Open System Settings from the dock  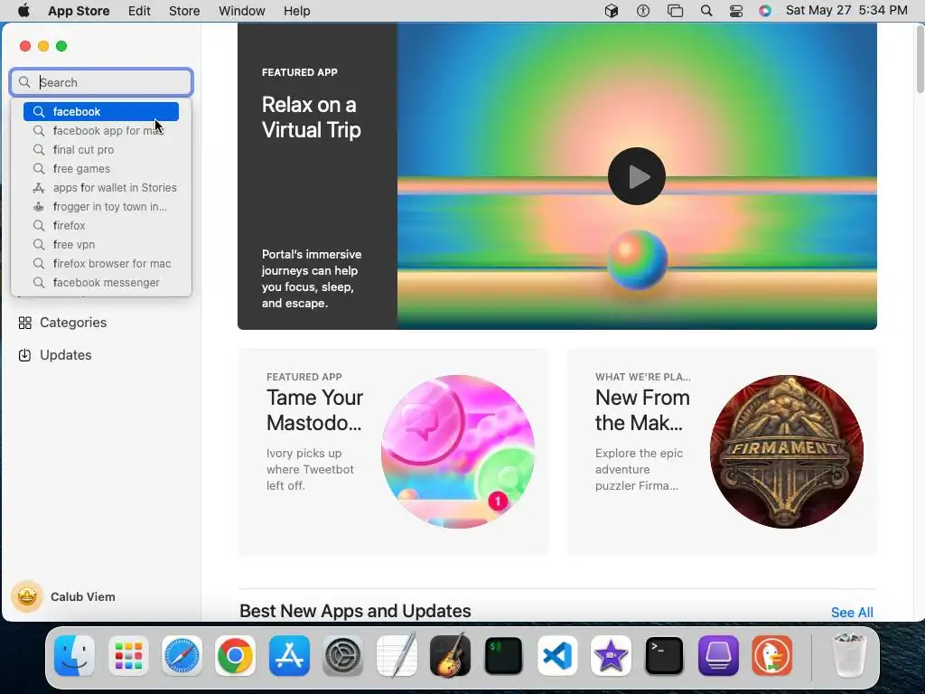[x=342, y=656]
